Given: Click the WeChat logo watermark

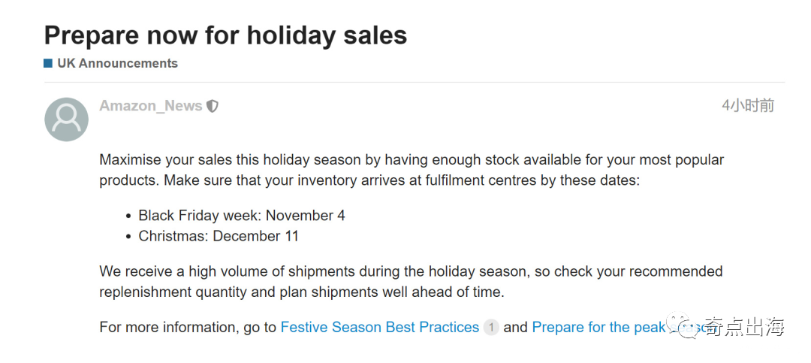Looking at the screenshot, I should point(680,325).
